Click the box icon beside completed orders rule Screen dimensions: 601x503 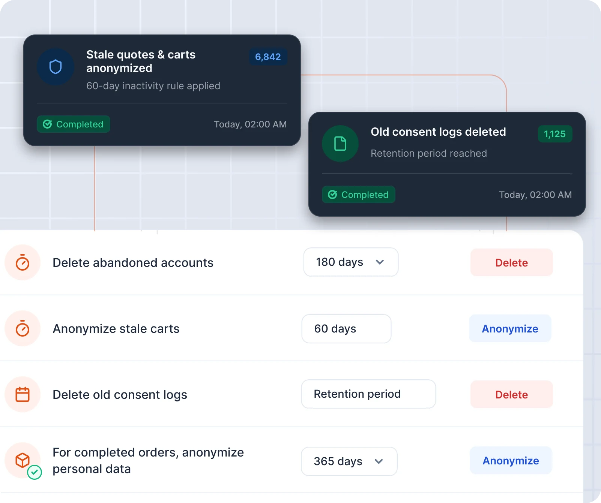pos(23,460)
